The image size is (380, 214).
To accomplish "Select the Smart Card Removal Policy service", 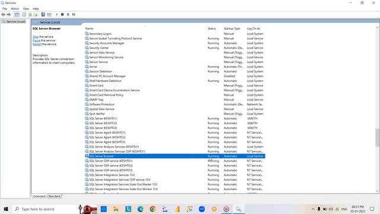I will [x=175, y=95].
